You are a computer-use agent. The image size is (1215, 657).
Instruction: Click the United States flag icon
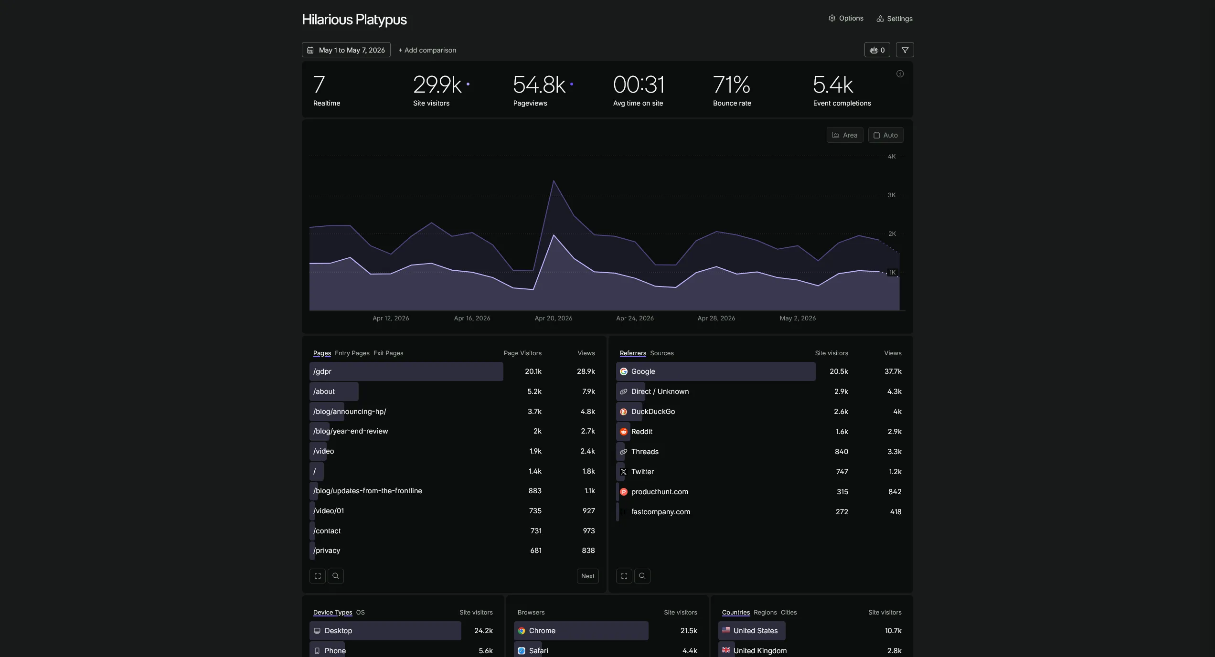click(726, 630)
